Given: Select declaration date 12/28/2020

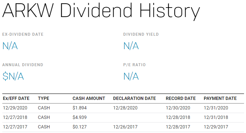Looking at the screenshot, I should point(125,108).
